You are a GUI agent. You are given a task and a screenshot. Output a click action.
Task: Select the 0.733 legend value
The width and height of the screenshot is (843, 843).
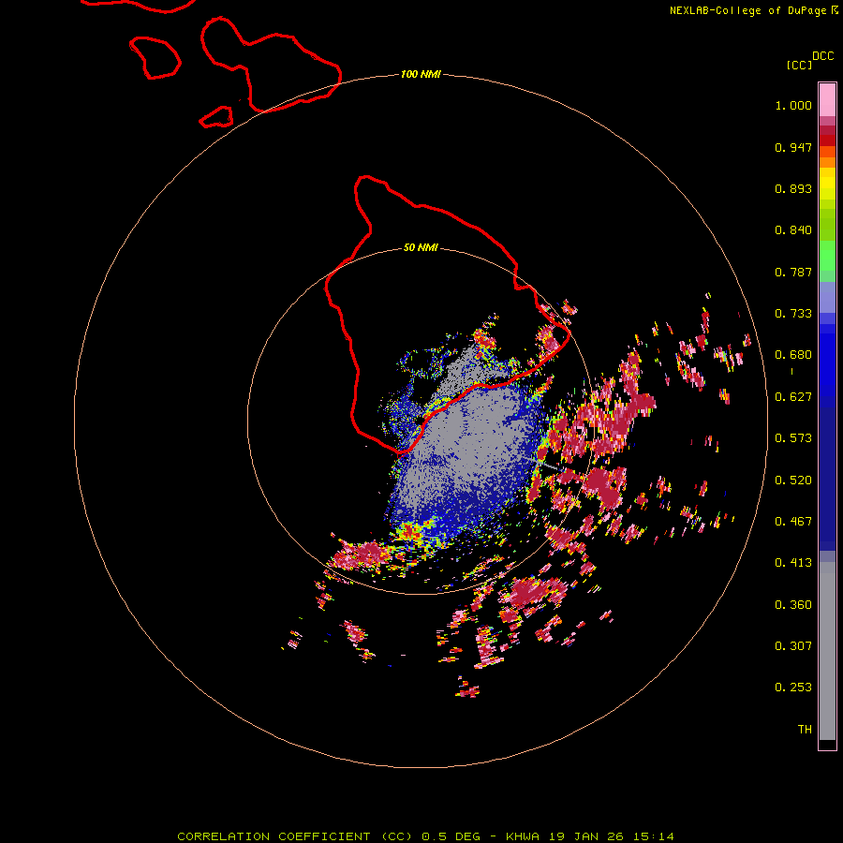[793, 314]
